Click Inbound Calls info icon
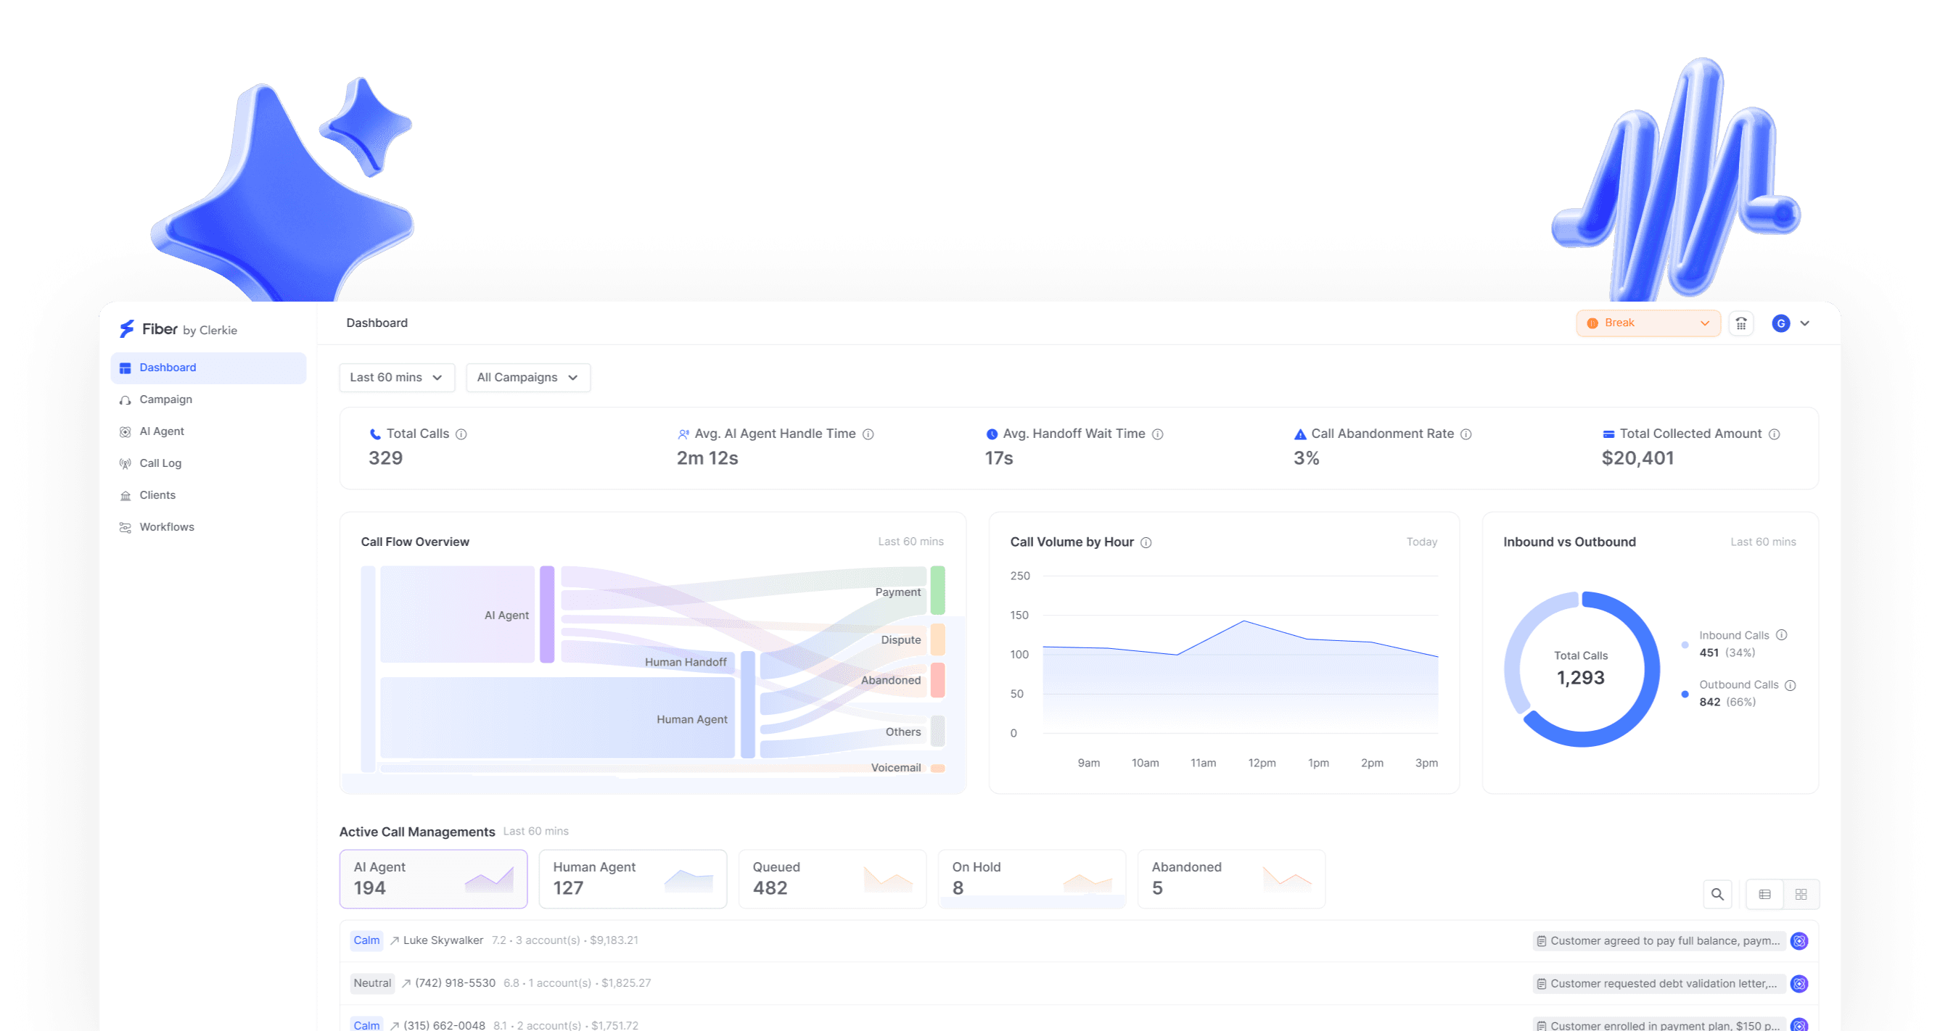Viewport: 1940px width, 1031px height. click(x=1781, y=635)
